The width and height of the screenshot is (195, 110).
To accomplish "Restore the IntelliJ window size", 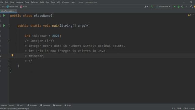I will click(191, 2).
